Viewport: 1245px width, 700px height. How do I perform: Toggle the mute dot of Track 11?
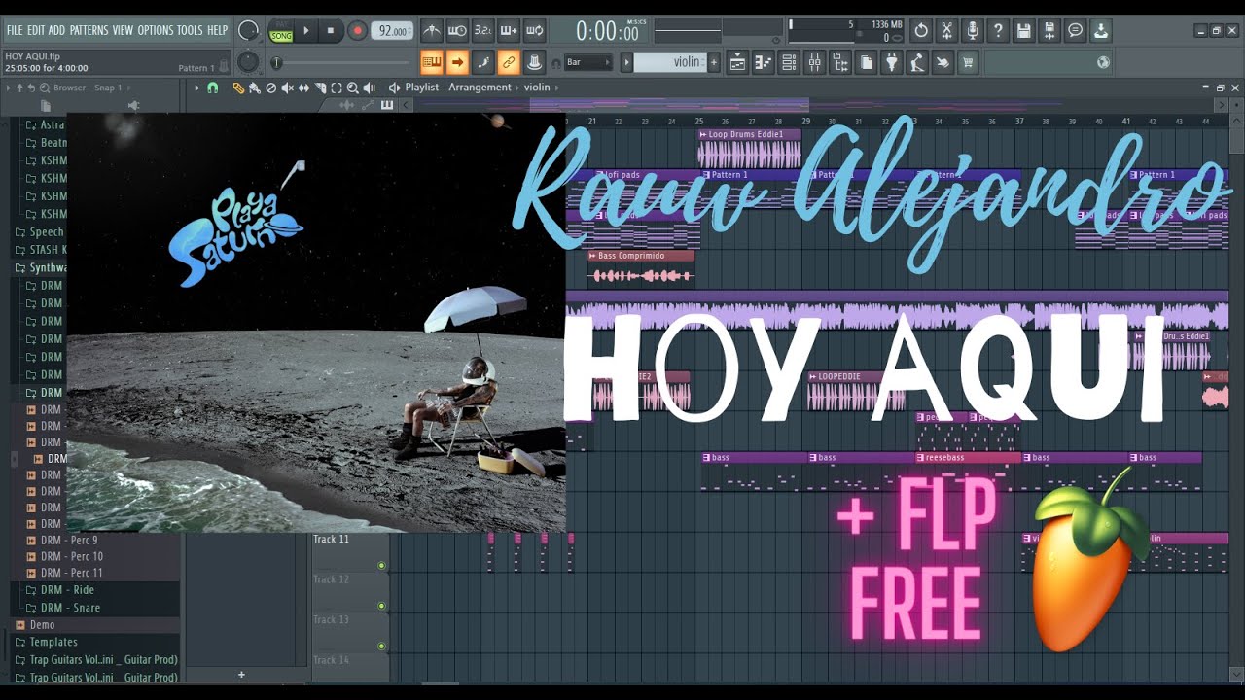click(x=381, y=565)
